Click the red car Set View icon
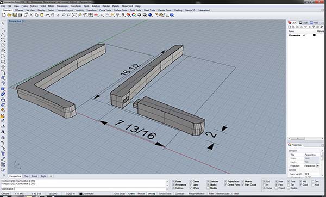Viewport: 326px width, 197px height. click(96, 15)
